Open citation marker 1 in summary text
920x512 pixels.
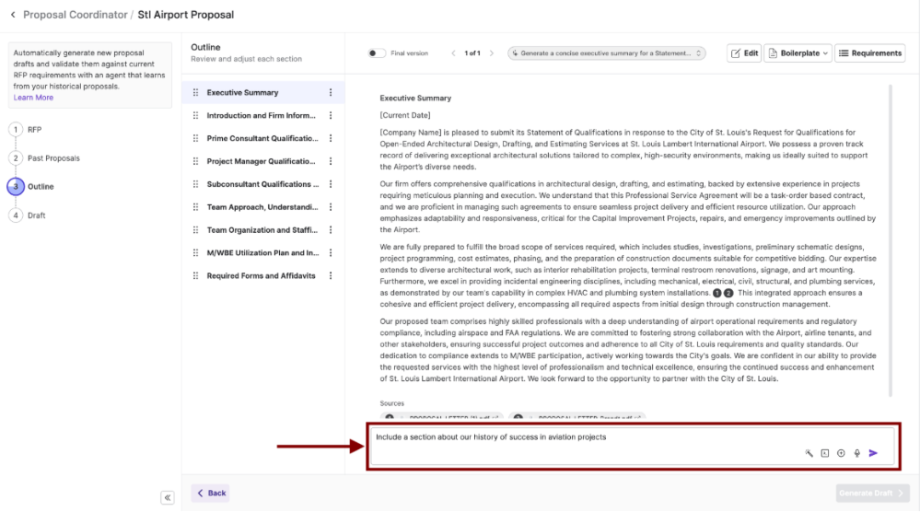tap(717, 293)
